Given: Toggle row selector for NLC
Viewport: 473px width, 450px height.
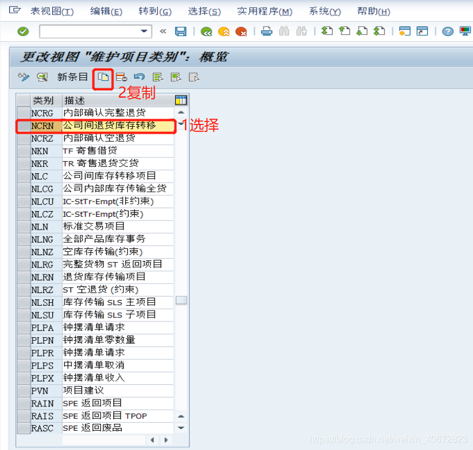Looking at the screenshot, I should [x=23, y=176].
